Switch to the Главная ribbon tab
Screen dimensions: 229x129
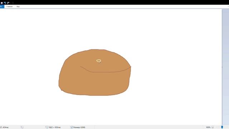[x=9, y=6]
